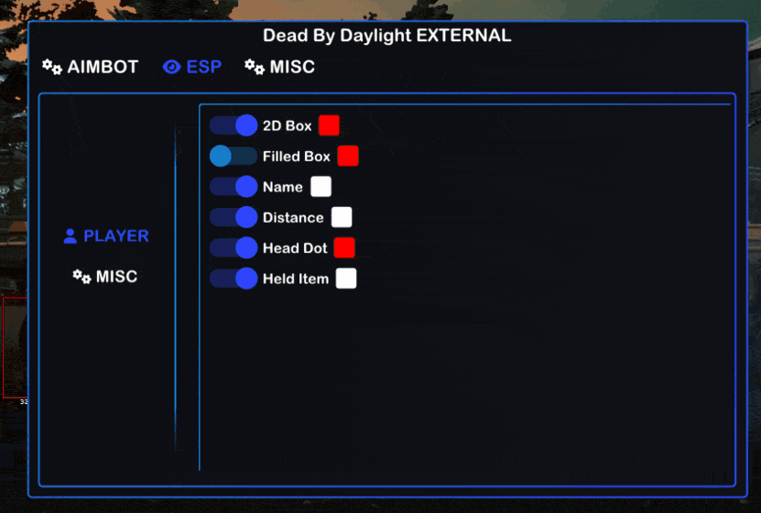Select the PLAYER section label in sidebar
The width and height of the screenshot is (761, 513).
coord(116,235)
